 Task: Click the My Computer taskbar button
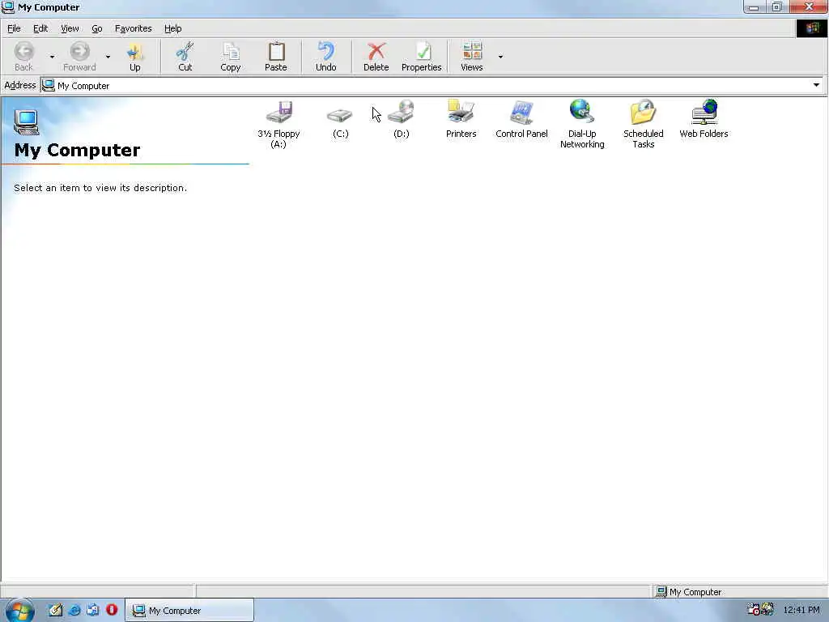(x=189, y=611)
